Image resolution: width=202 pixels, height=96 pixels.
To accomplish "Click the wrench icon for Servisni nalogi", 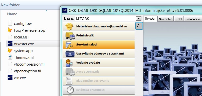I will pos(69,45).
